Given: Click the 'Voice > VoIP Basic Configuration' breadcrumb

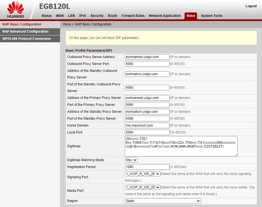Looking at the screenshot, I should click(x=87, y=24).
